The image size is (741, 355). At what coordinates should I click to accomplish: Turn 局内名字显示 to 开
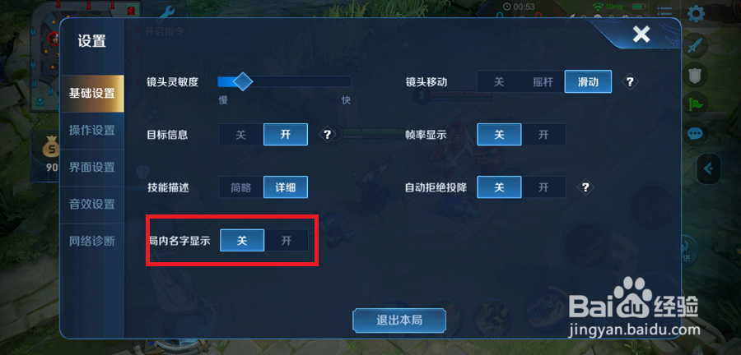287,241
